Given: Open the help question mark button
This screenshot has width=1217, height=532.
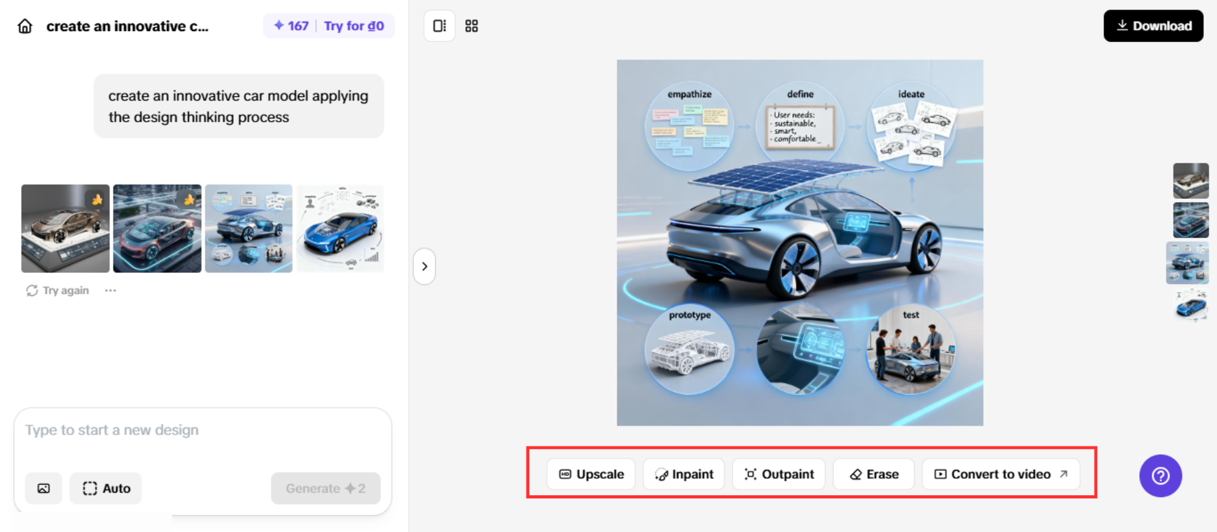Looking at the screenshot, I should click(1161, 476).
